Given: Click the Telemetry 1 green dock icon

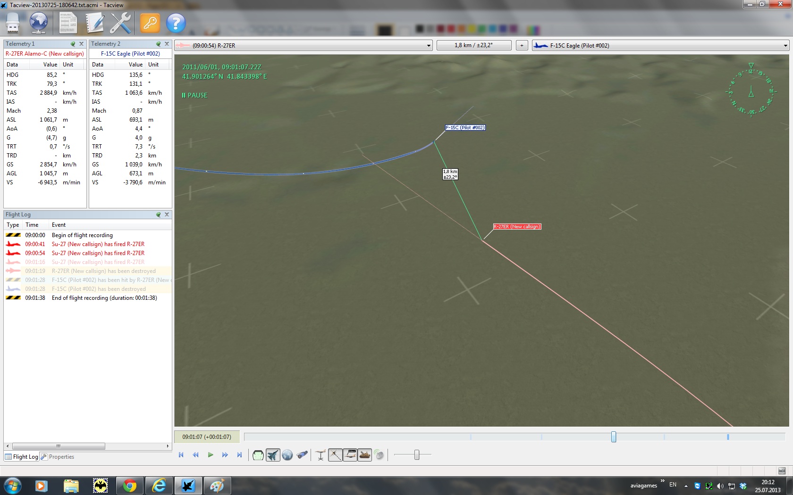Looking at the screenshot, I should point(73,44).
